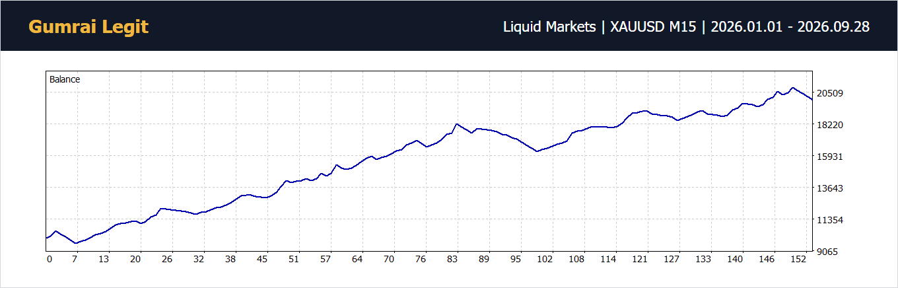Image resolution: width=898 pixels, height=288 pixels.
Task: Click the 45 x-axis label
Action: [x=262, y=260]
